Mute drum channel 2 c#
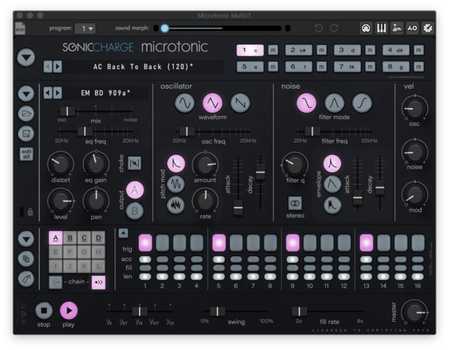The height and width of the screenshot is (350, 449). [322, 50]
